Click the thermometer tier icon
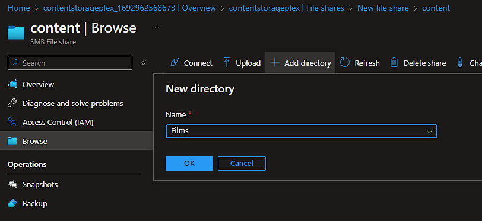Screen dimensions: 482x221 click(x=460, y=63)
